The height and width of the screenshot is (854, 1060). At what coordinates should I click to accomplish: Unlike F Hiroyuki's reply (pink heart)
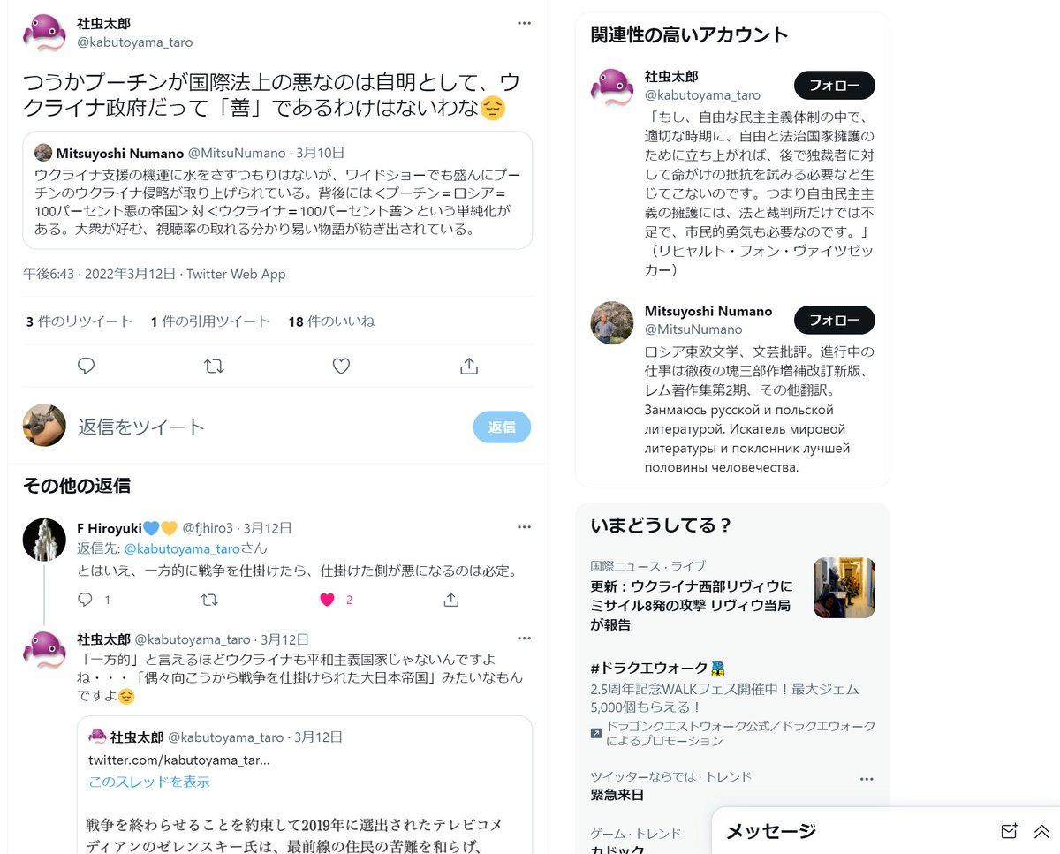tap(327, 600)
